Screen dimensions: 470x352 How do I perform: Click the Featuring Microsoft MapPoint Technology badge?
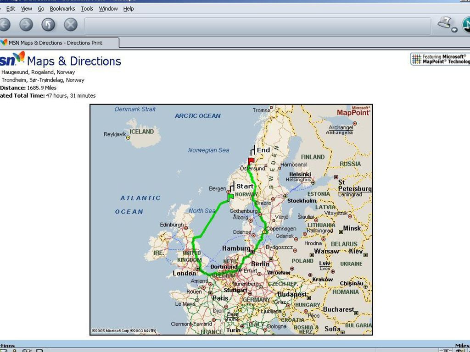coord(440,59)
